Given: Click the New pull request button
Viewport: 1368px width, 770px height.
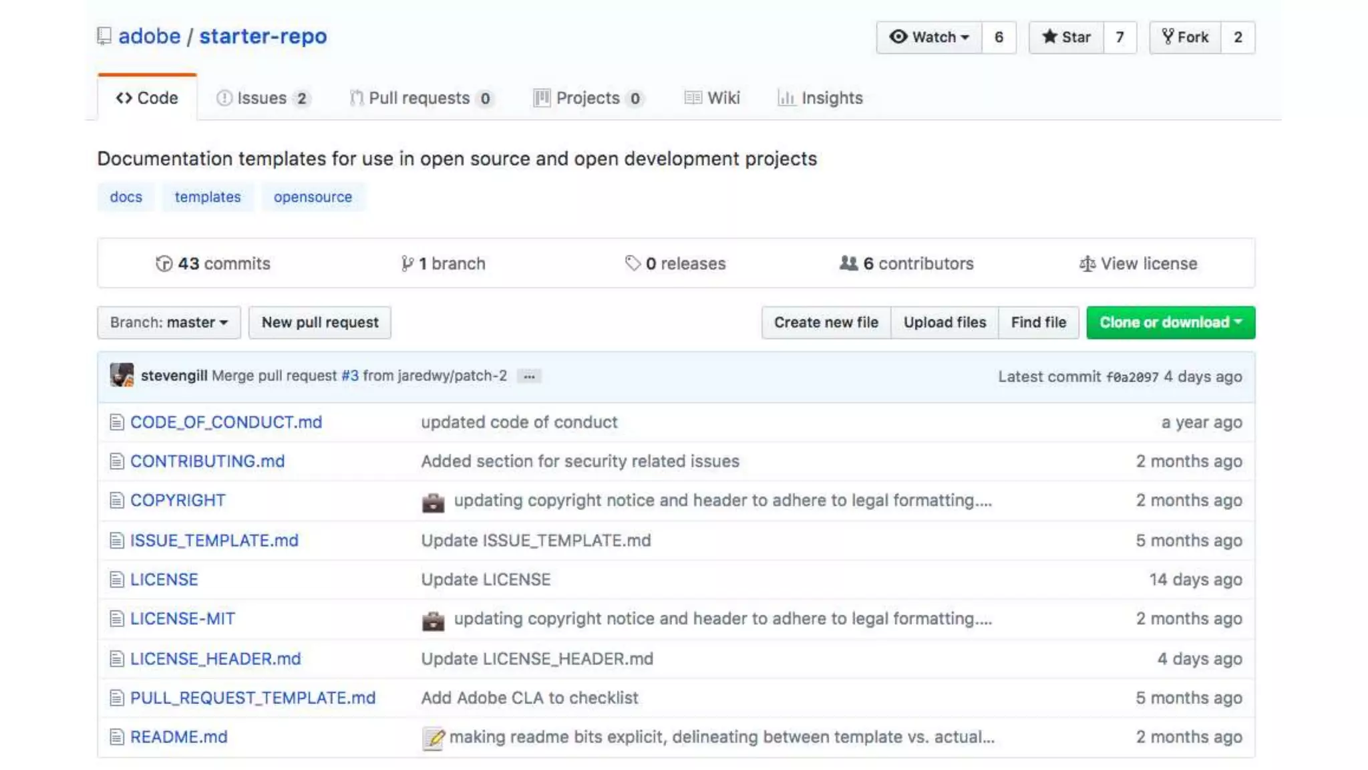Looking at the screenshot, I should coord(320,323).
